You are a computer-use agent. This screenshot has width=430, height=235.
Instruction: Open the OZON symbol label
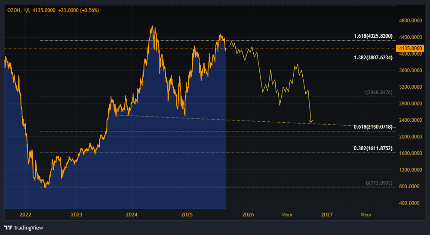14,10
